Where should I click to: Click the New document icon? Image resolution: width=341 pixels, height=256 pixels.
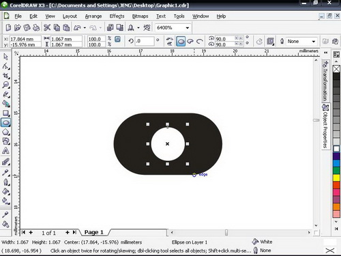click(x=8, y=27)
